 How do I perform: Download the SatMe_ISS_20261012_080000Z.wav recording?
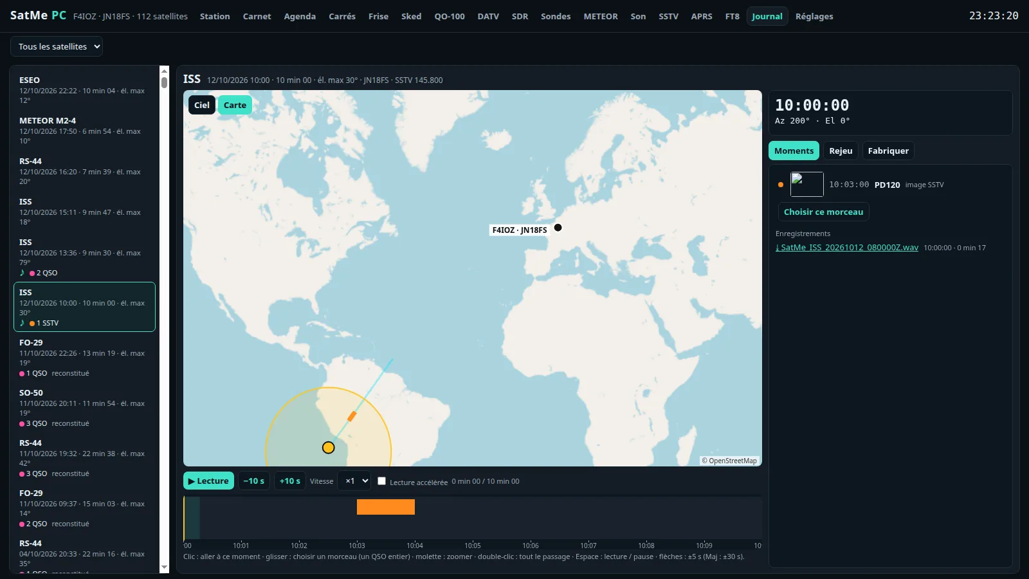847,247
